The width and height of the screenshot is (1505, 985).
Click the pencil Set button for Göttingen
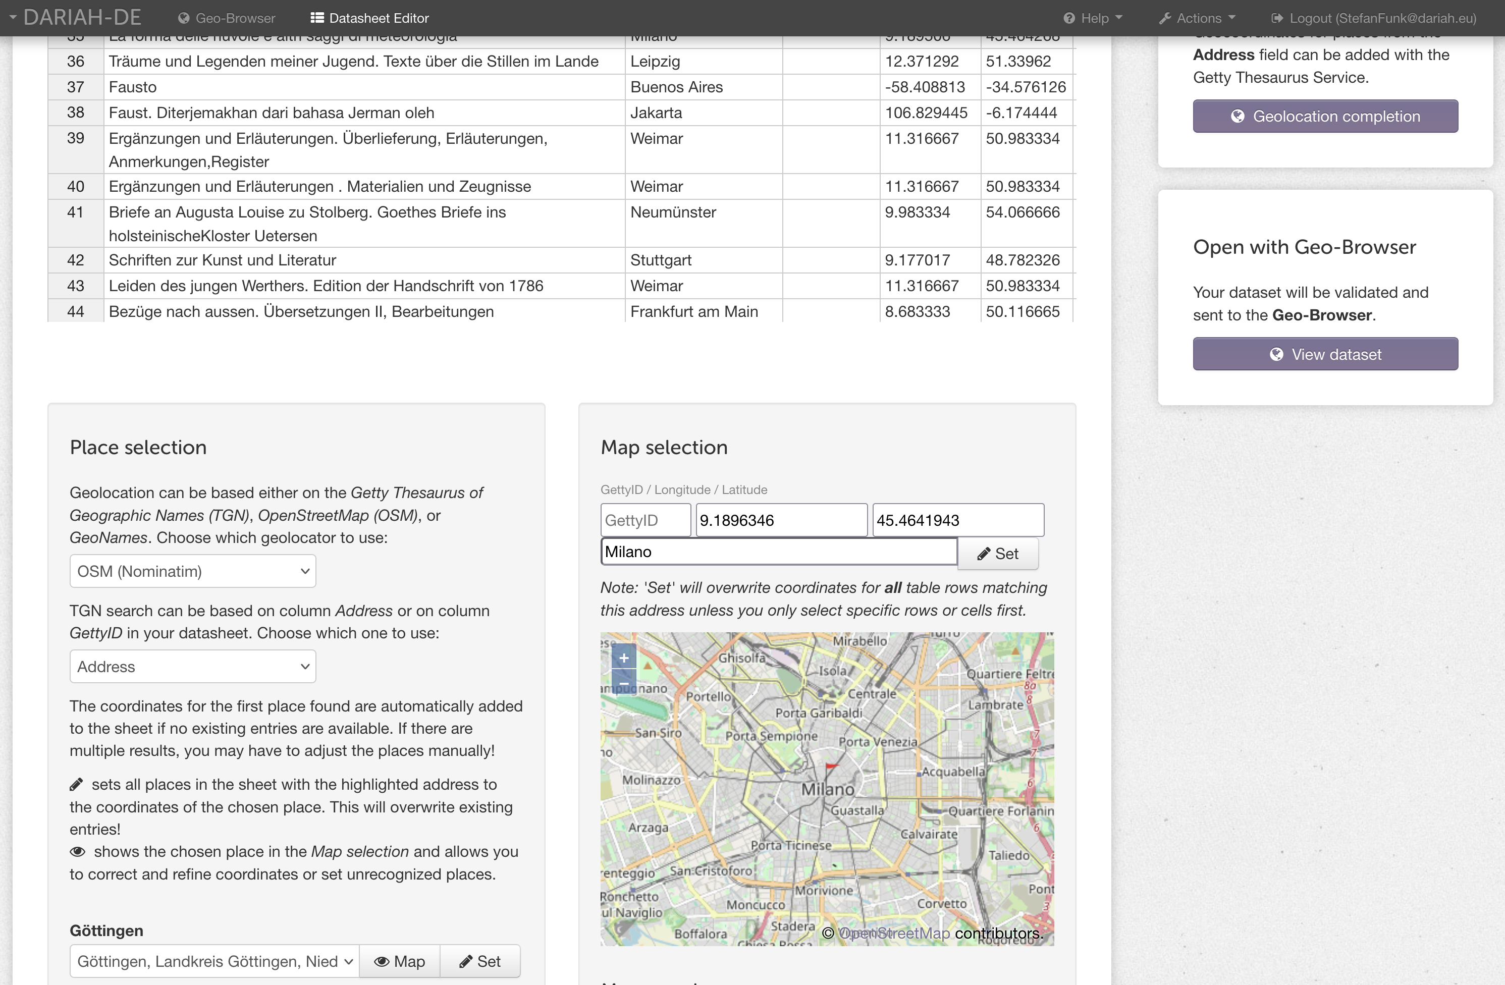point(480,961)
